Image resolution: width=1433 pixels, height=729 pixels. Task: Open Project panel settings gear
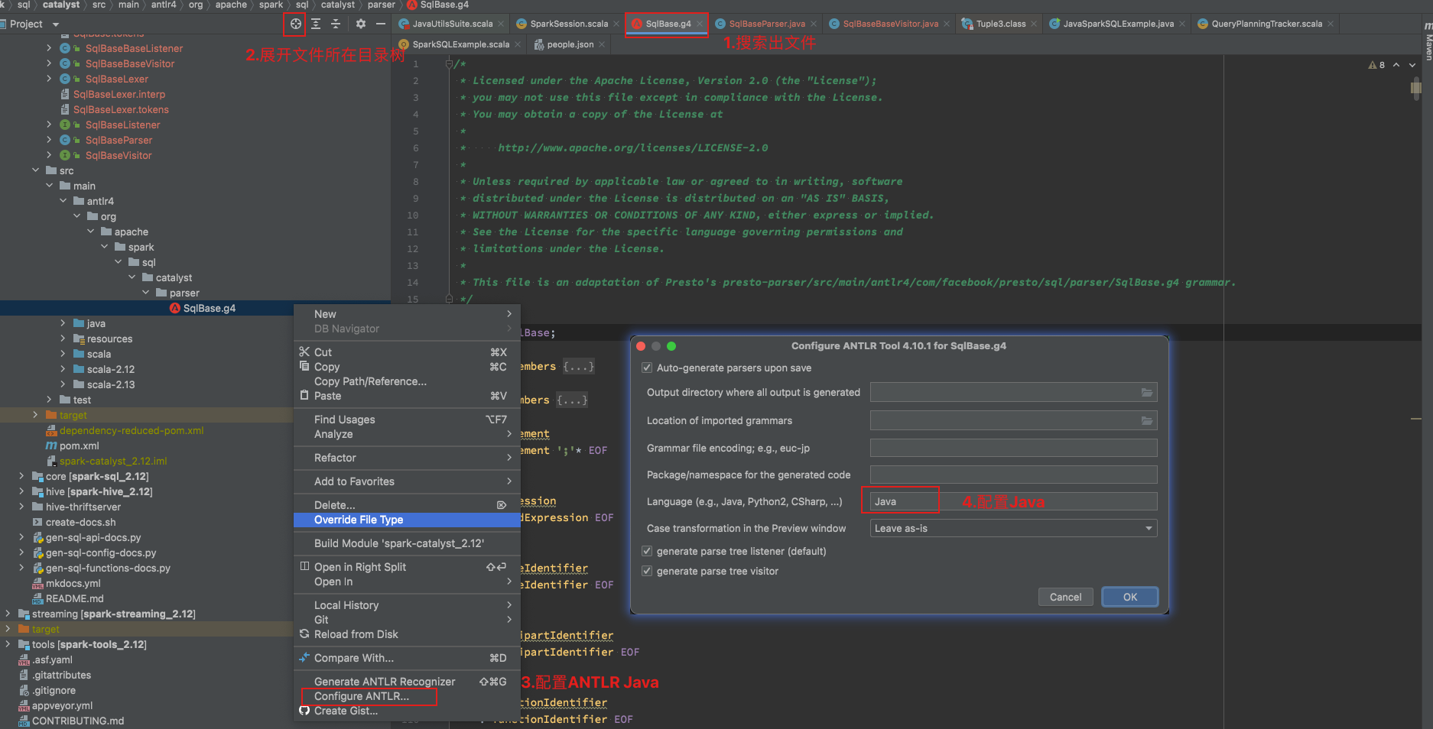(361, 24)
